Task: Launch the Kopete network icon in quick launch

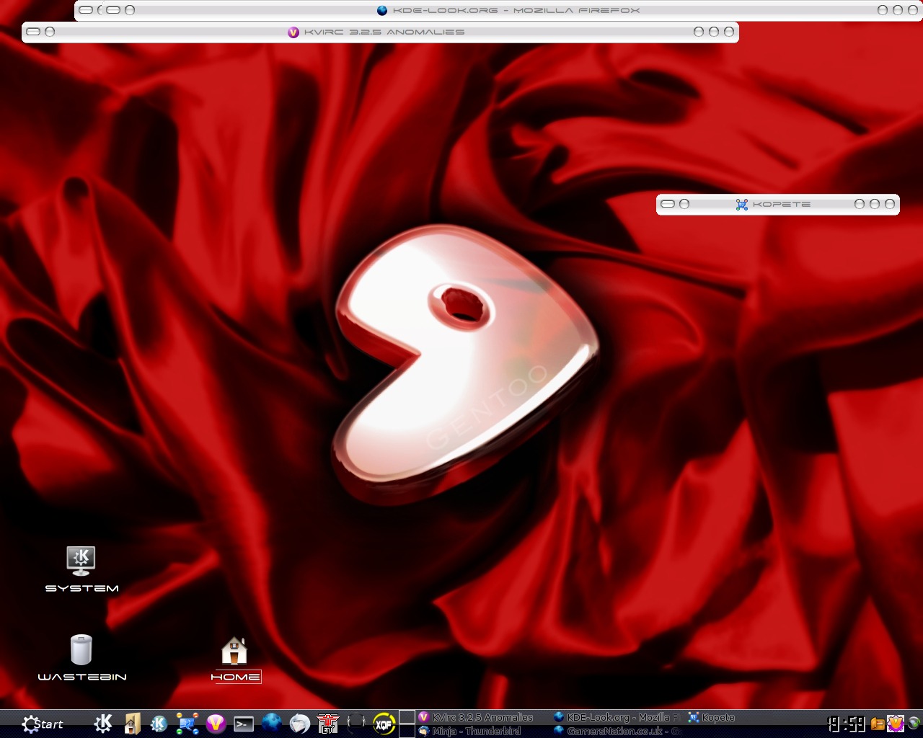Action: pos(187,723)
